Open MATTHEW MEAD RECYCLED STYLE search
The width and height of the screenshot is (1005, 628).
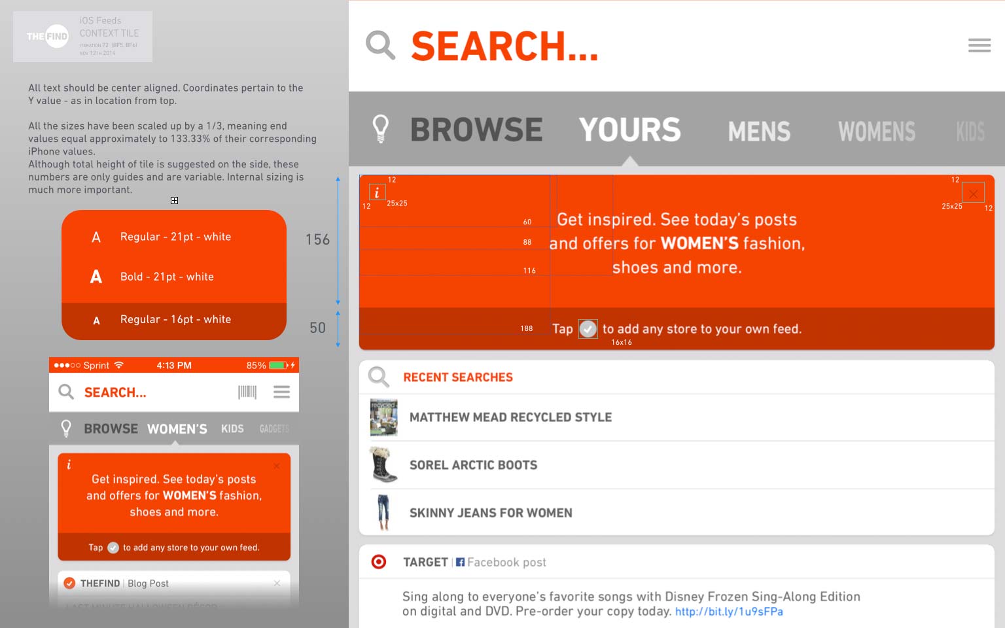click(510, 417)
